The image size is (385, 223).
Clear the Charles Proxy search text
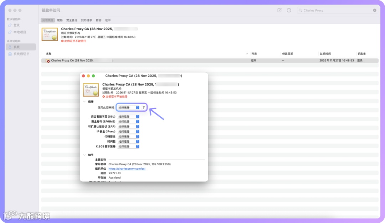click(x=374, y=10)
